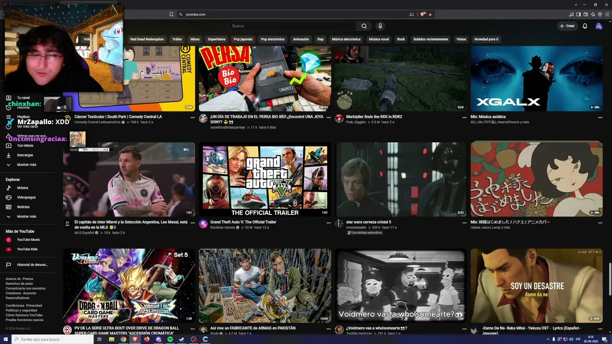Select the Rap filter chip
The image size is (612, 344).
(320, 39)
